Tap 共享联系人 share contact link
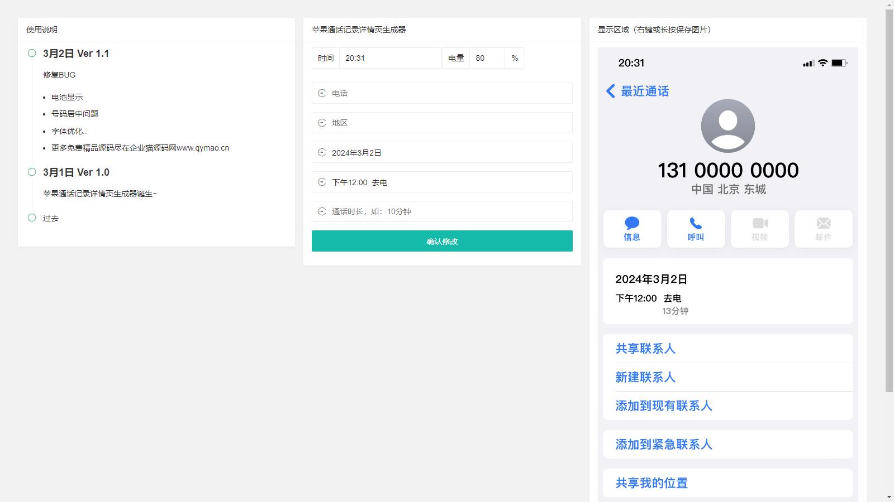 [x=645, y=349]
